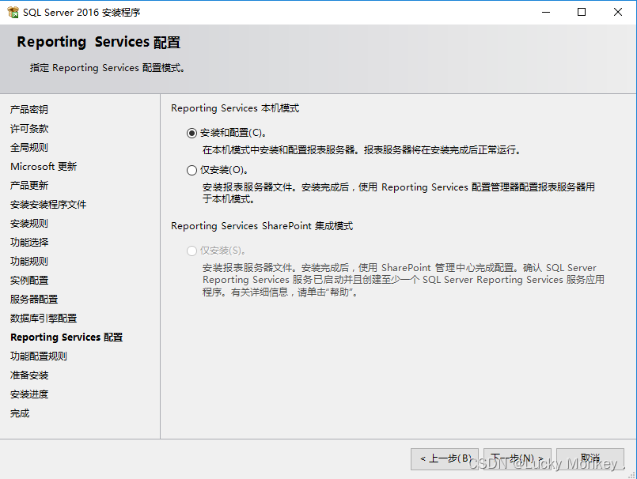
Task: Select the 安装和配置(C) radio button
Action: (191, 133)
